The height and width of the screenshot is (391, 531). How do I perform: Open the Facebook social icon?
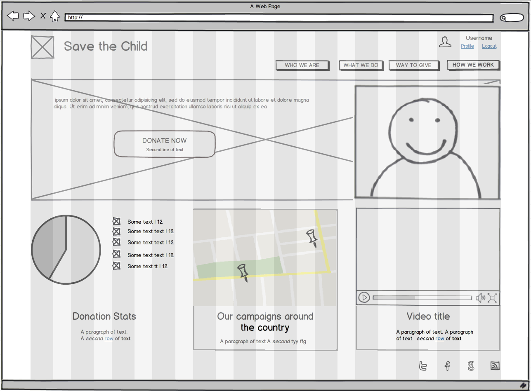(447, 366)
